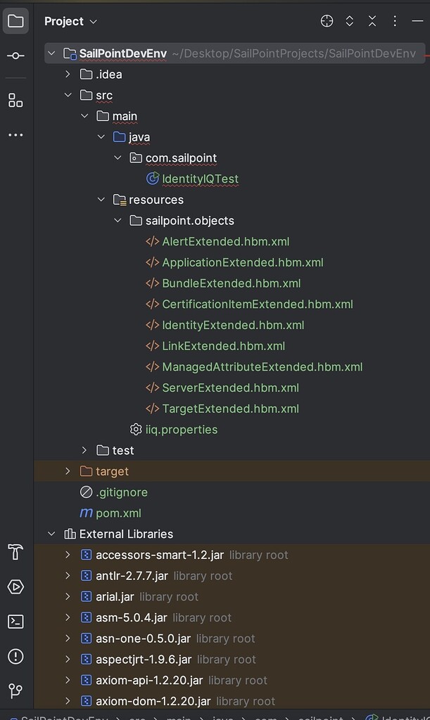Open the Structure tool window icon
Viewport: 430px width, 720px height.
point(15,100)
